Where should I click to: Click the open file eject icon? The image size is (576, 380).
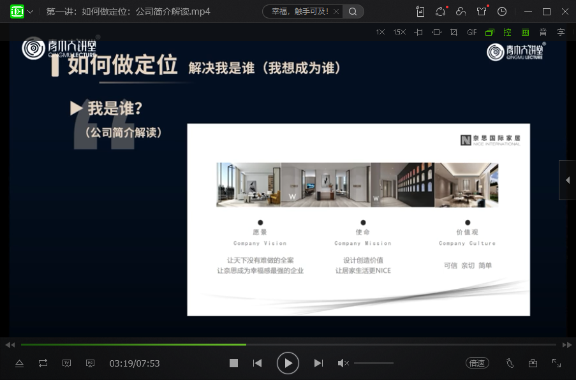[x=20, y=363]
